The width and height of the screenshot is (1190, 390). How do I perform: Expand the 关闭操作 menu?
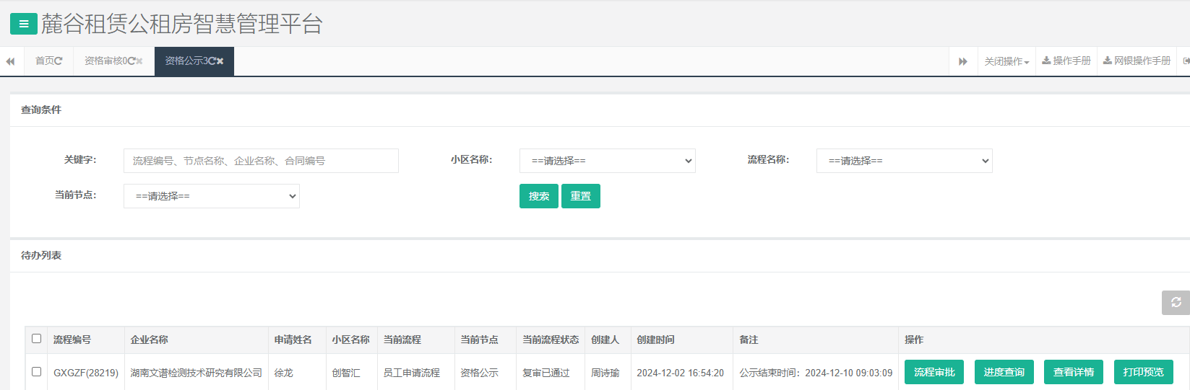[x=1006, y=61]
